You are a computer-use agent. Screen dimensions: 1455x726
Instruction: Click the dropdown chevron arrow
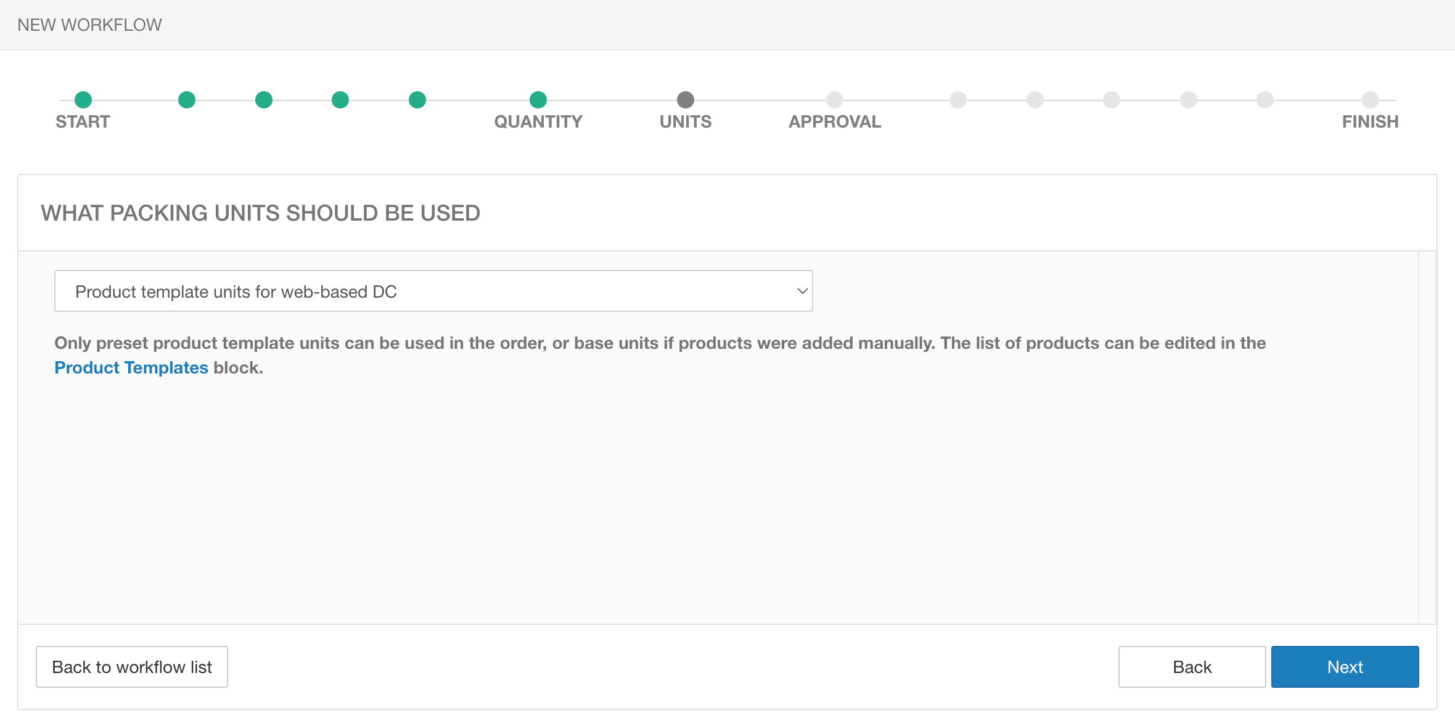[x=802, y=291]
